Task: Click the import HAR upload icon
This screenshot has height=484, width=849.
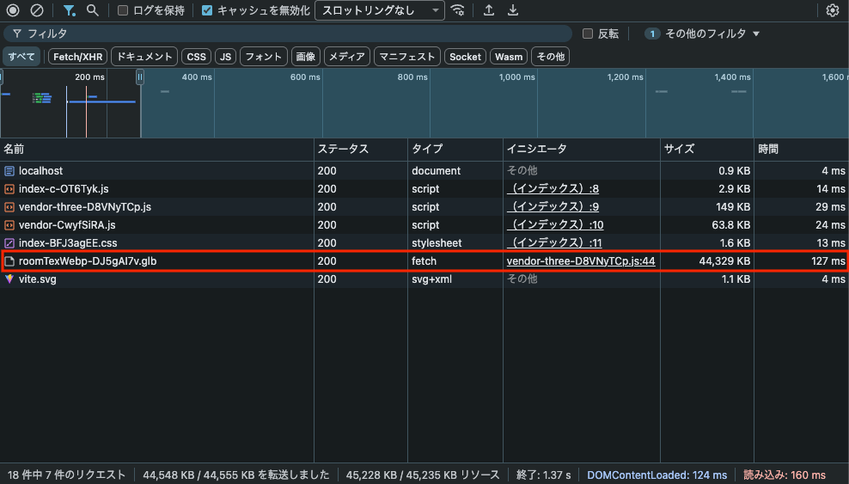Action: [x=489, y=10]
